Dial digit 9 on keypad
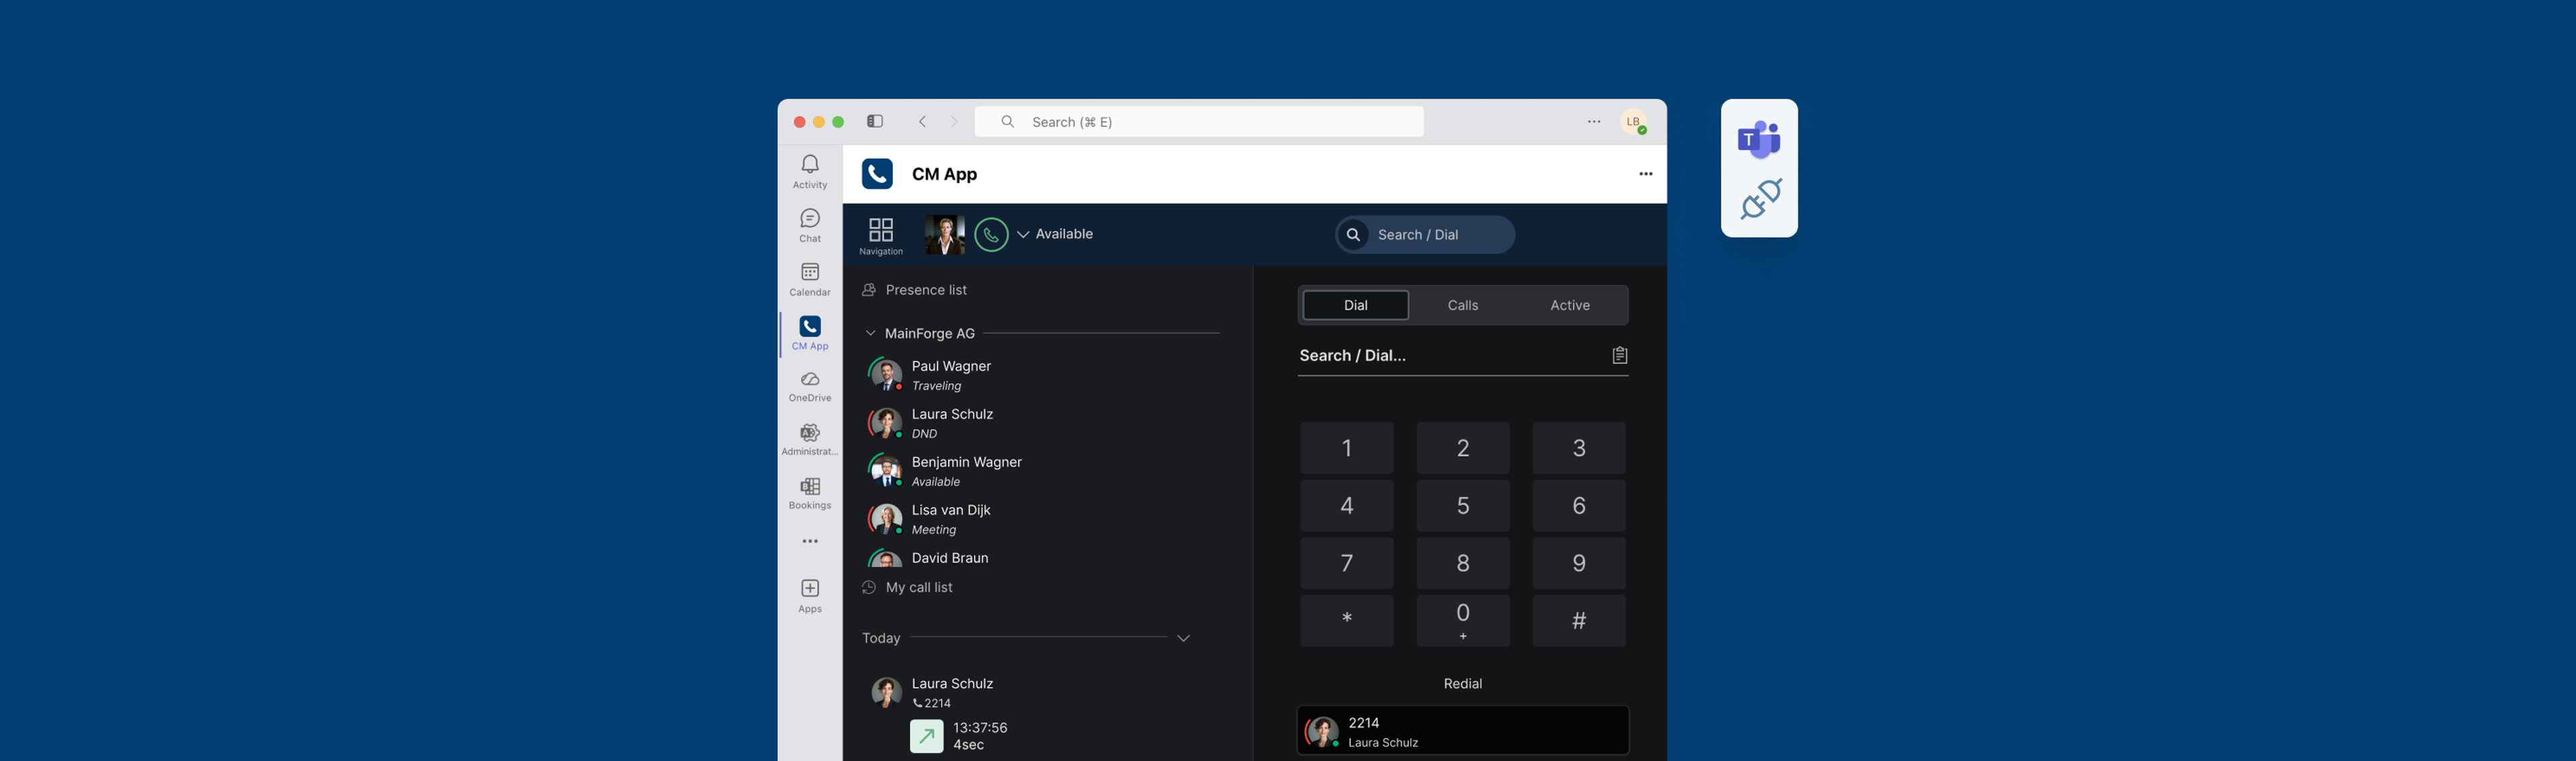The image size is (2576, 761). click(x=1578, y=563)
